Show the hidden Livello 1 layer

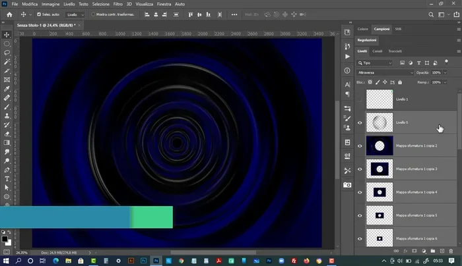tap(360, 99)
